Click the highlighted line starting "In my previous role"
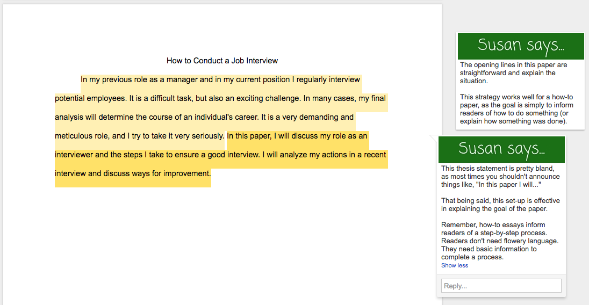The width and height of the screenshot is (589, 305). (x=220, y=79)
